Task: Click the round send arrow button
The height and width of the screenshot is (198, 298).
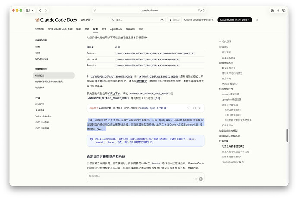Action: 200,179
